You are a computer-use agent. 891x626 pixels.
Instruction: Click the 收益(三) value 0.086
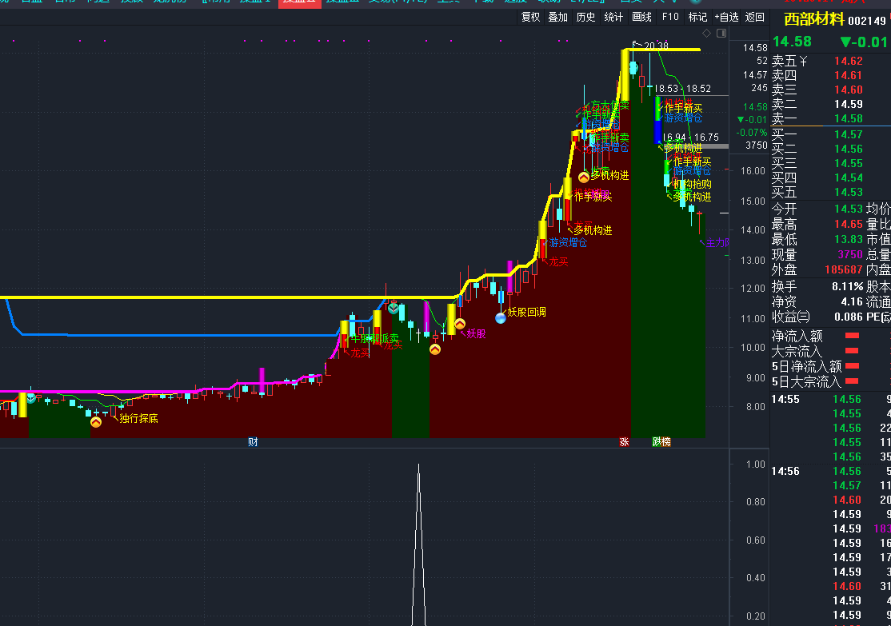tap(849, 317)
